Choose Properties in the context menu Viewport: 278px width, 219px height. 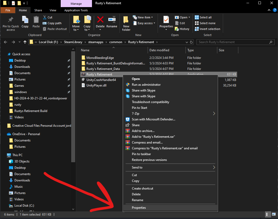(170, 208)
